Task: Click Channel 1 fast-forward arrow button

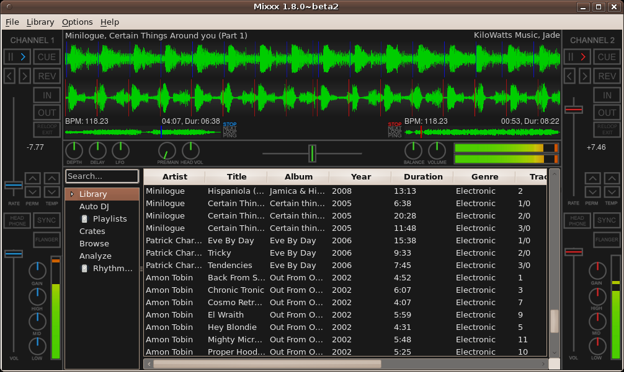Action: click(25, 76)
